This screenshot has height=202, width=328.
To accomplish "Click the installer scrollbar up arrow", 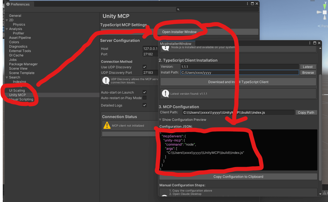I will tap(320, 48).
